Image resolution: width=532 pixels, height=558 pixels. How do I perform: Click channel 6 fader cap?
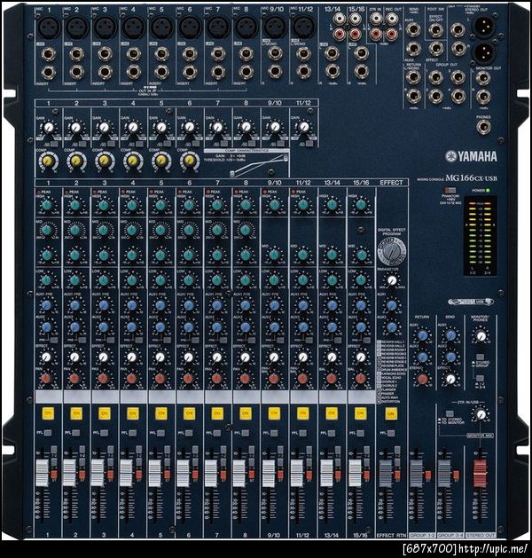183,473
